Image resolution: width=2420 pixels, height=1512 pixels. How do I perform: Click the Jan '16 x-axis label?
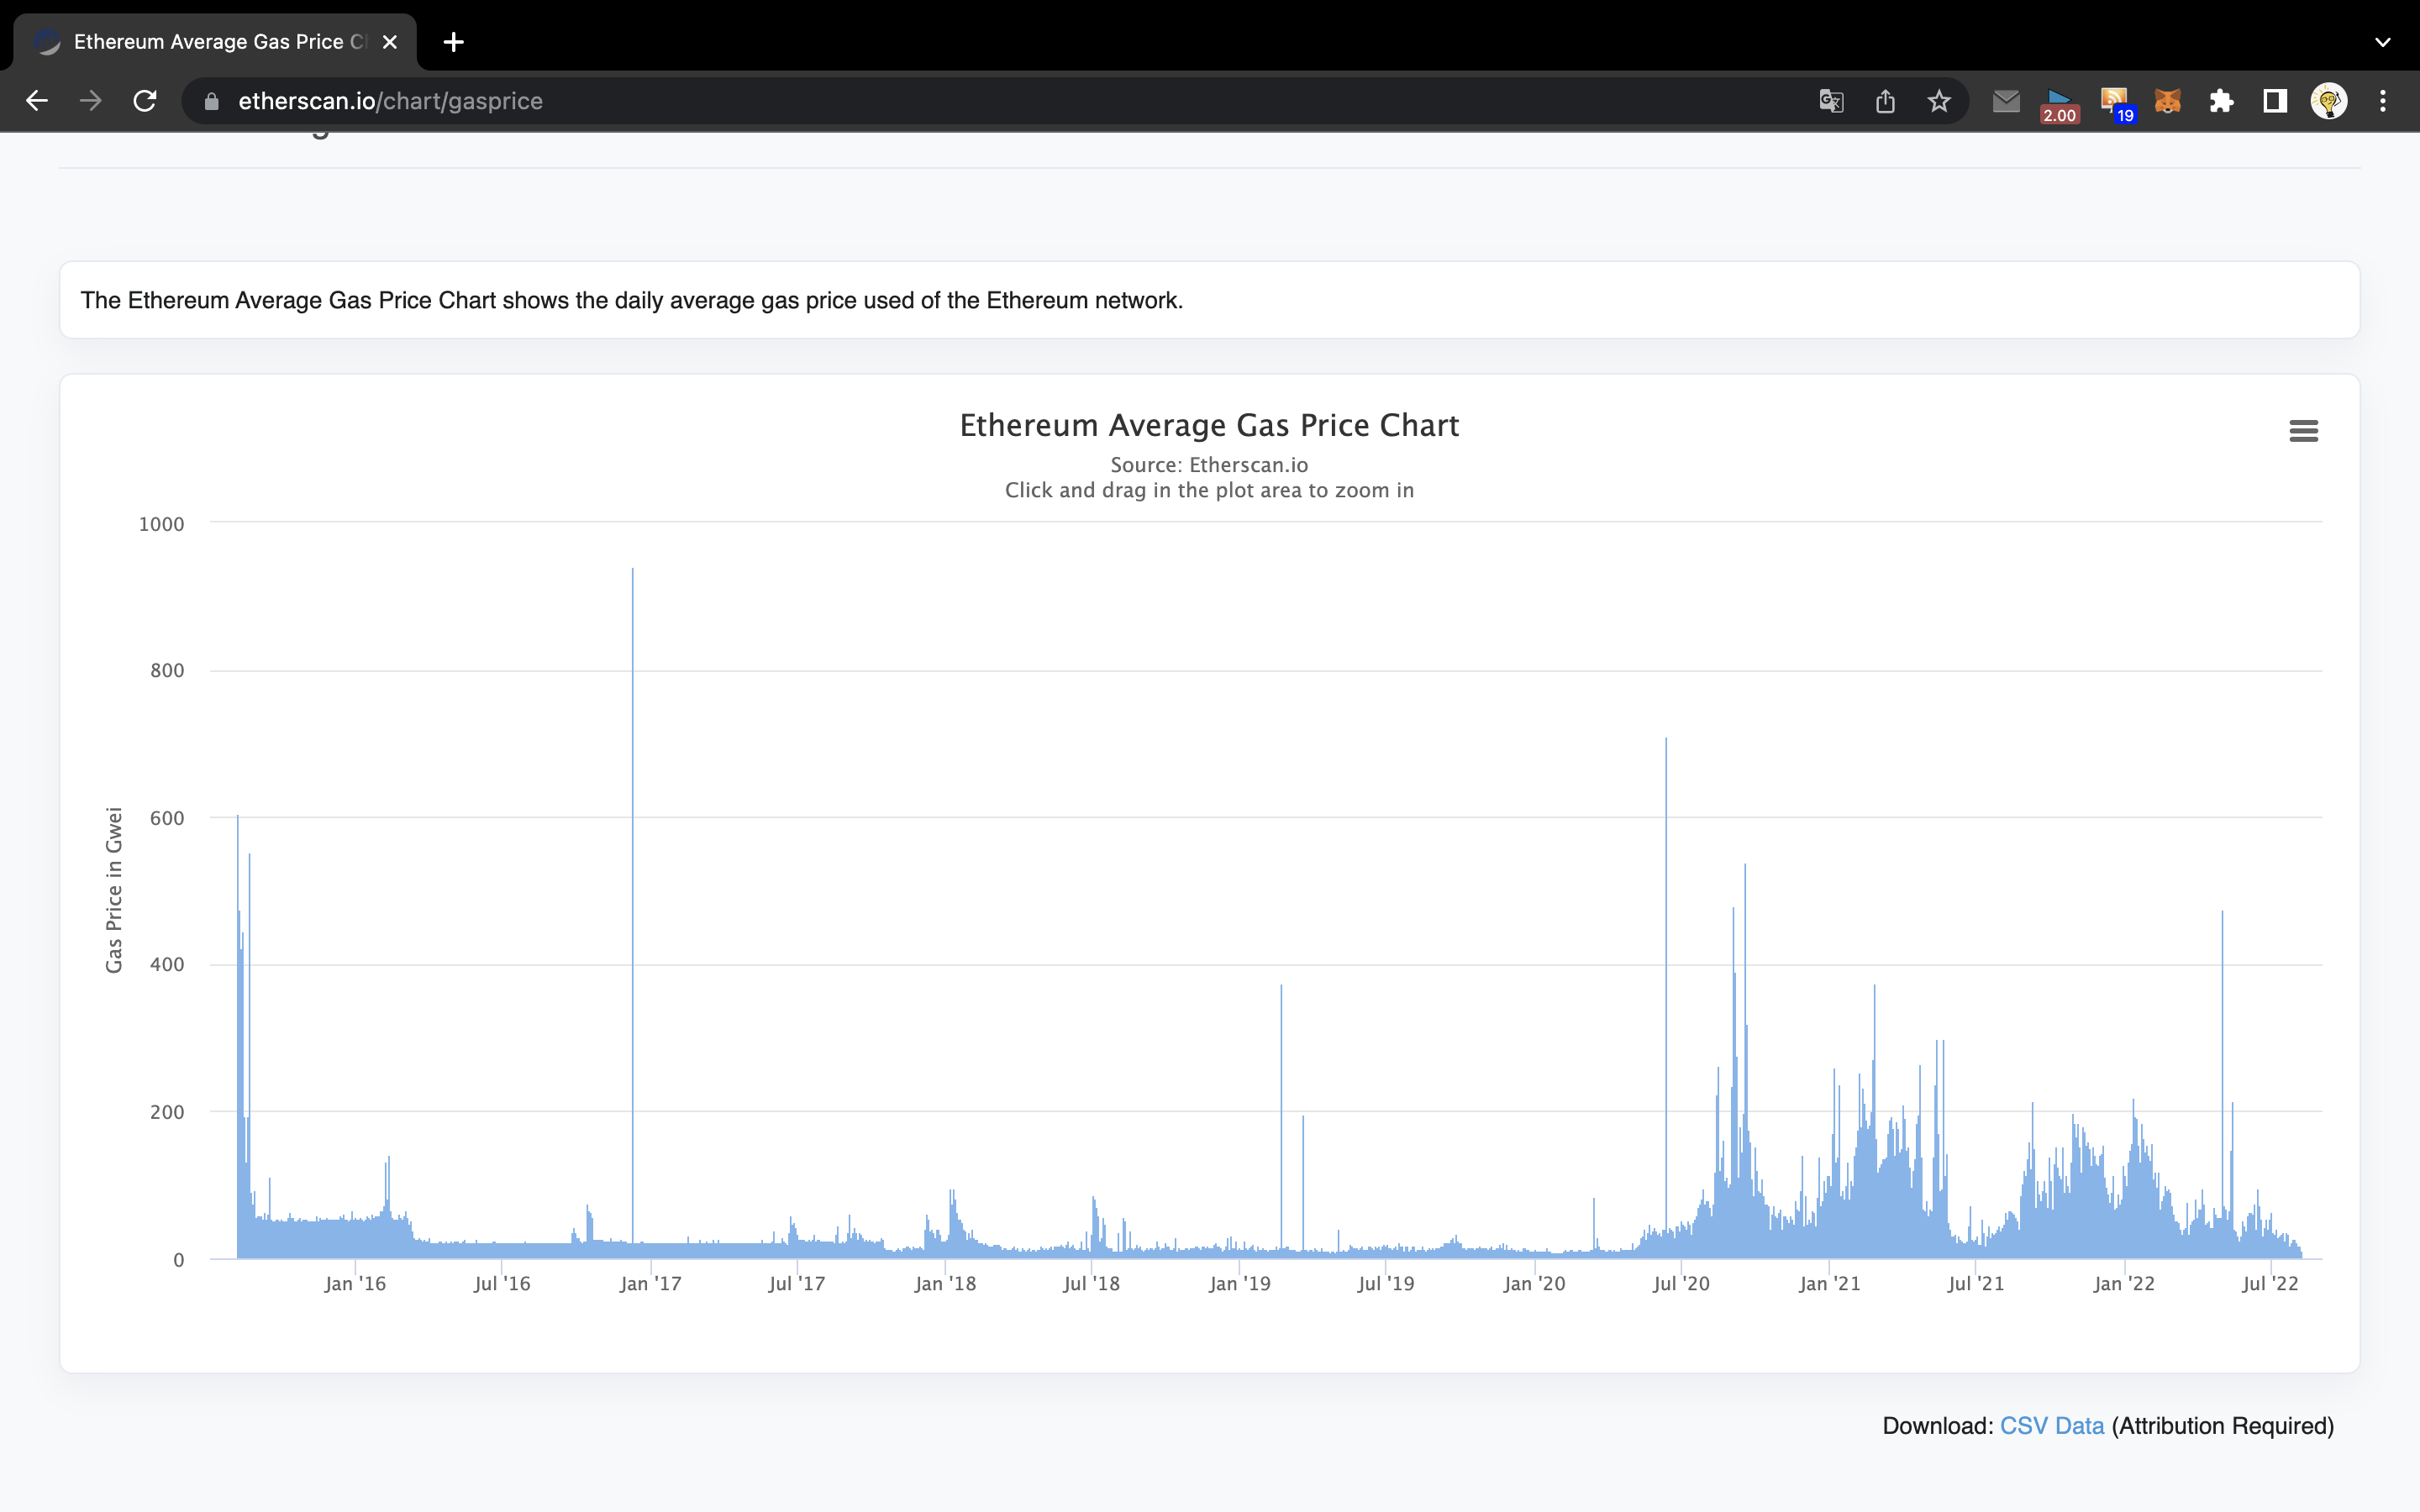point(355,1284)
